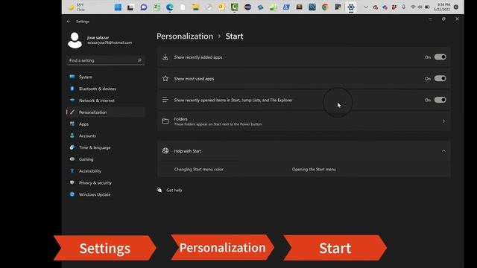Open the Windows Start button in taskbar
The image size is (477, 268).
point(118,7)
